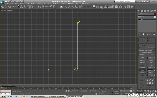
Task: Toggle the Window/Crossing selection icon
Action: 32,7
